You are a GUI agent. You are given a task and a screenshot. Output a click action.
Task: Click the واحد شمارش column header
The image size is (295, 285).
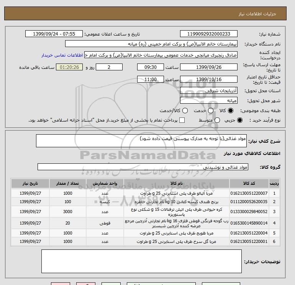click(x=105, y=183)
